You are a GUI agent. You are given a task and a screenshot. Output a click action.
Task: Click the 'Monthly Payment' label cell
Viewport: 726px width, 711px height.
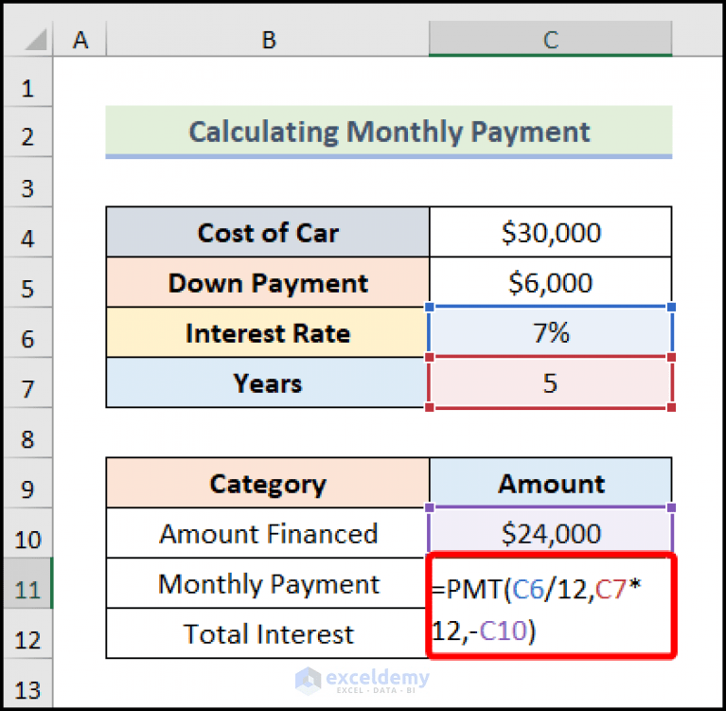coord(268,583)
